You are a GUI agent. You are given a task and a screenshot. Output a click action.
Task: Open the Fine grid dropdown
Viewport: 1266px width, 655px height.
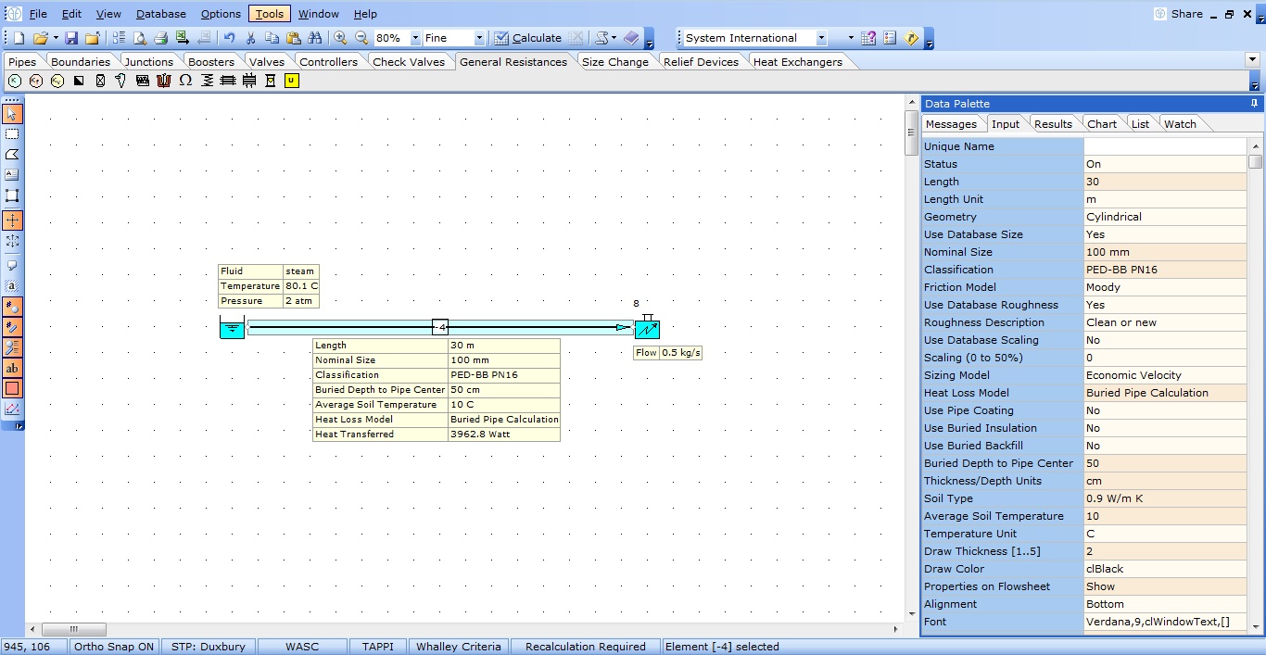click(x=479, y=38)
